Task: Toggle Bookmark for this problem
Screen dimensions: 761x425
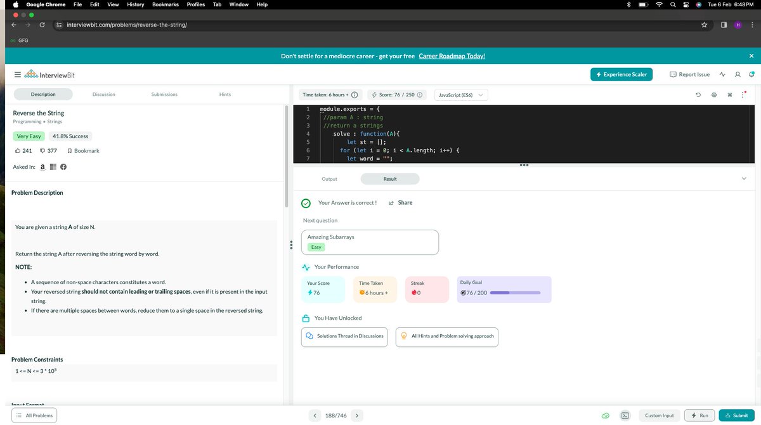Action: click(x=83, y=151)
